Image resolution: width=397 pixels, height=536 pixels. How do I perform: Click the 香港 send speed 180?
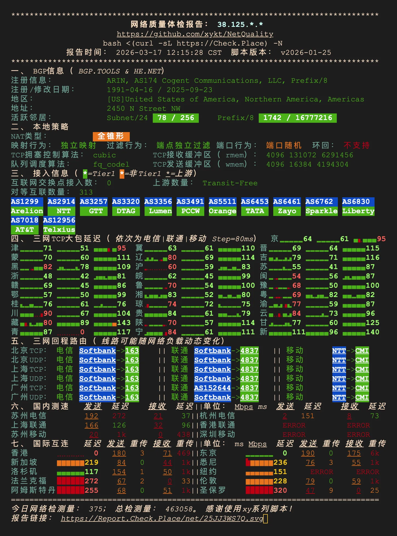[119, 453]
